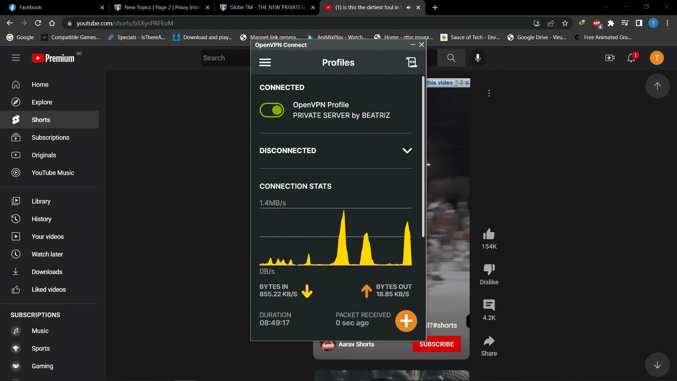This screenshot has width=677, height=381.
Task: Open the Chrome three-dot menu
Action: (x=667, y=23)
